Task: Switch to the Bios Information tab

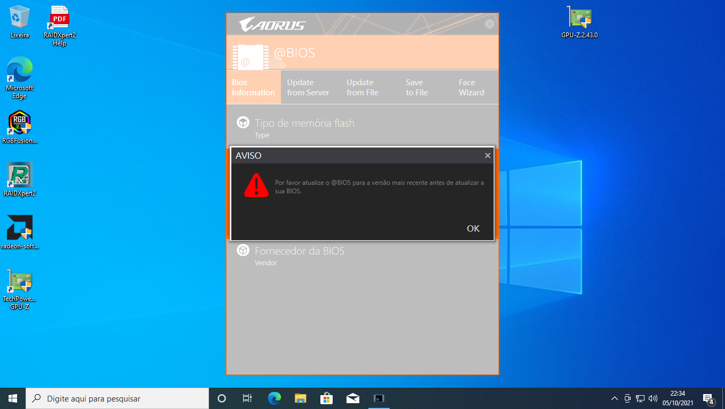Action: 253,87
